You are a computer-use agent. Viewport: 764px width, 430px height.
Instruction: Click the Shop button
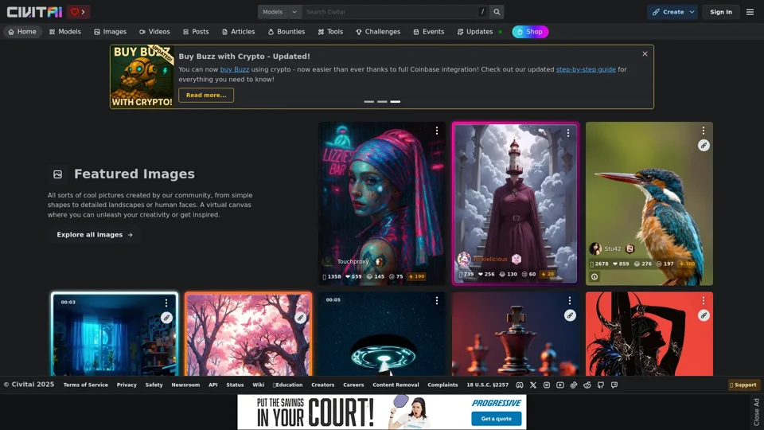coord(530,32)
